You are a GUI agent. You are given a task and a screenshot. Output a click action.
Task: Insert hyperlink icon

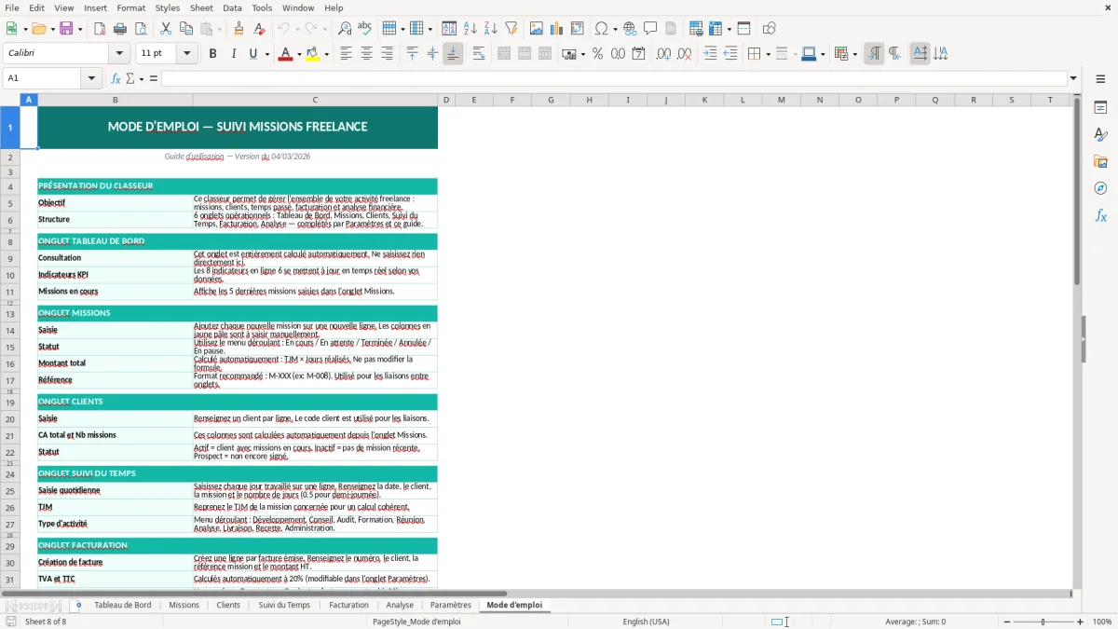pos(631,29)
